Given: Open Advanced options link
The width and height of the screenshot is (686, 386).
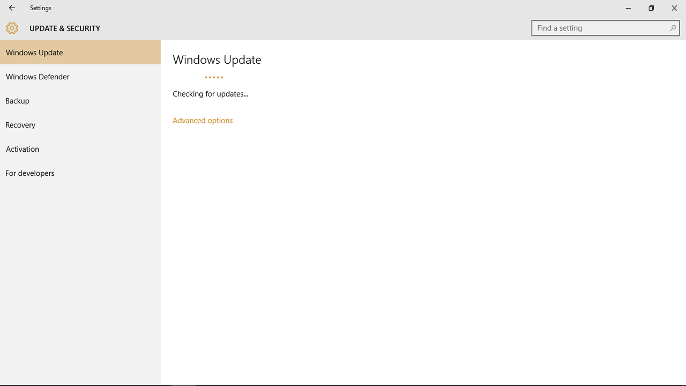Looking at the screenshot, I should click(x=203, y=121).
